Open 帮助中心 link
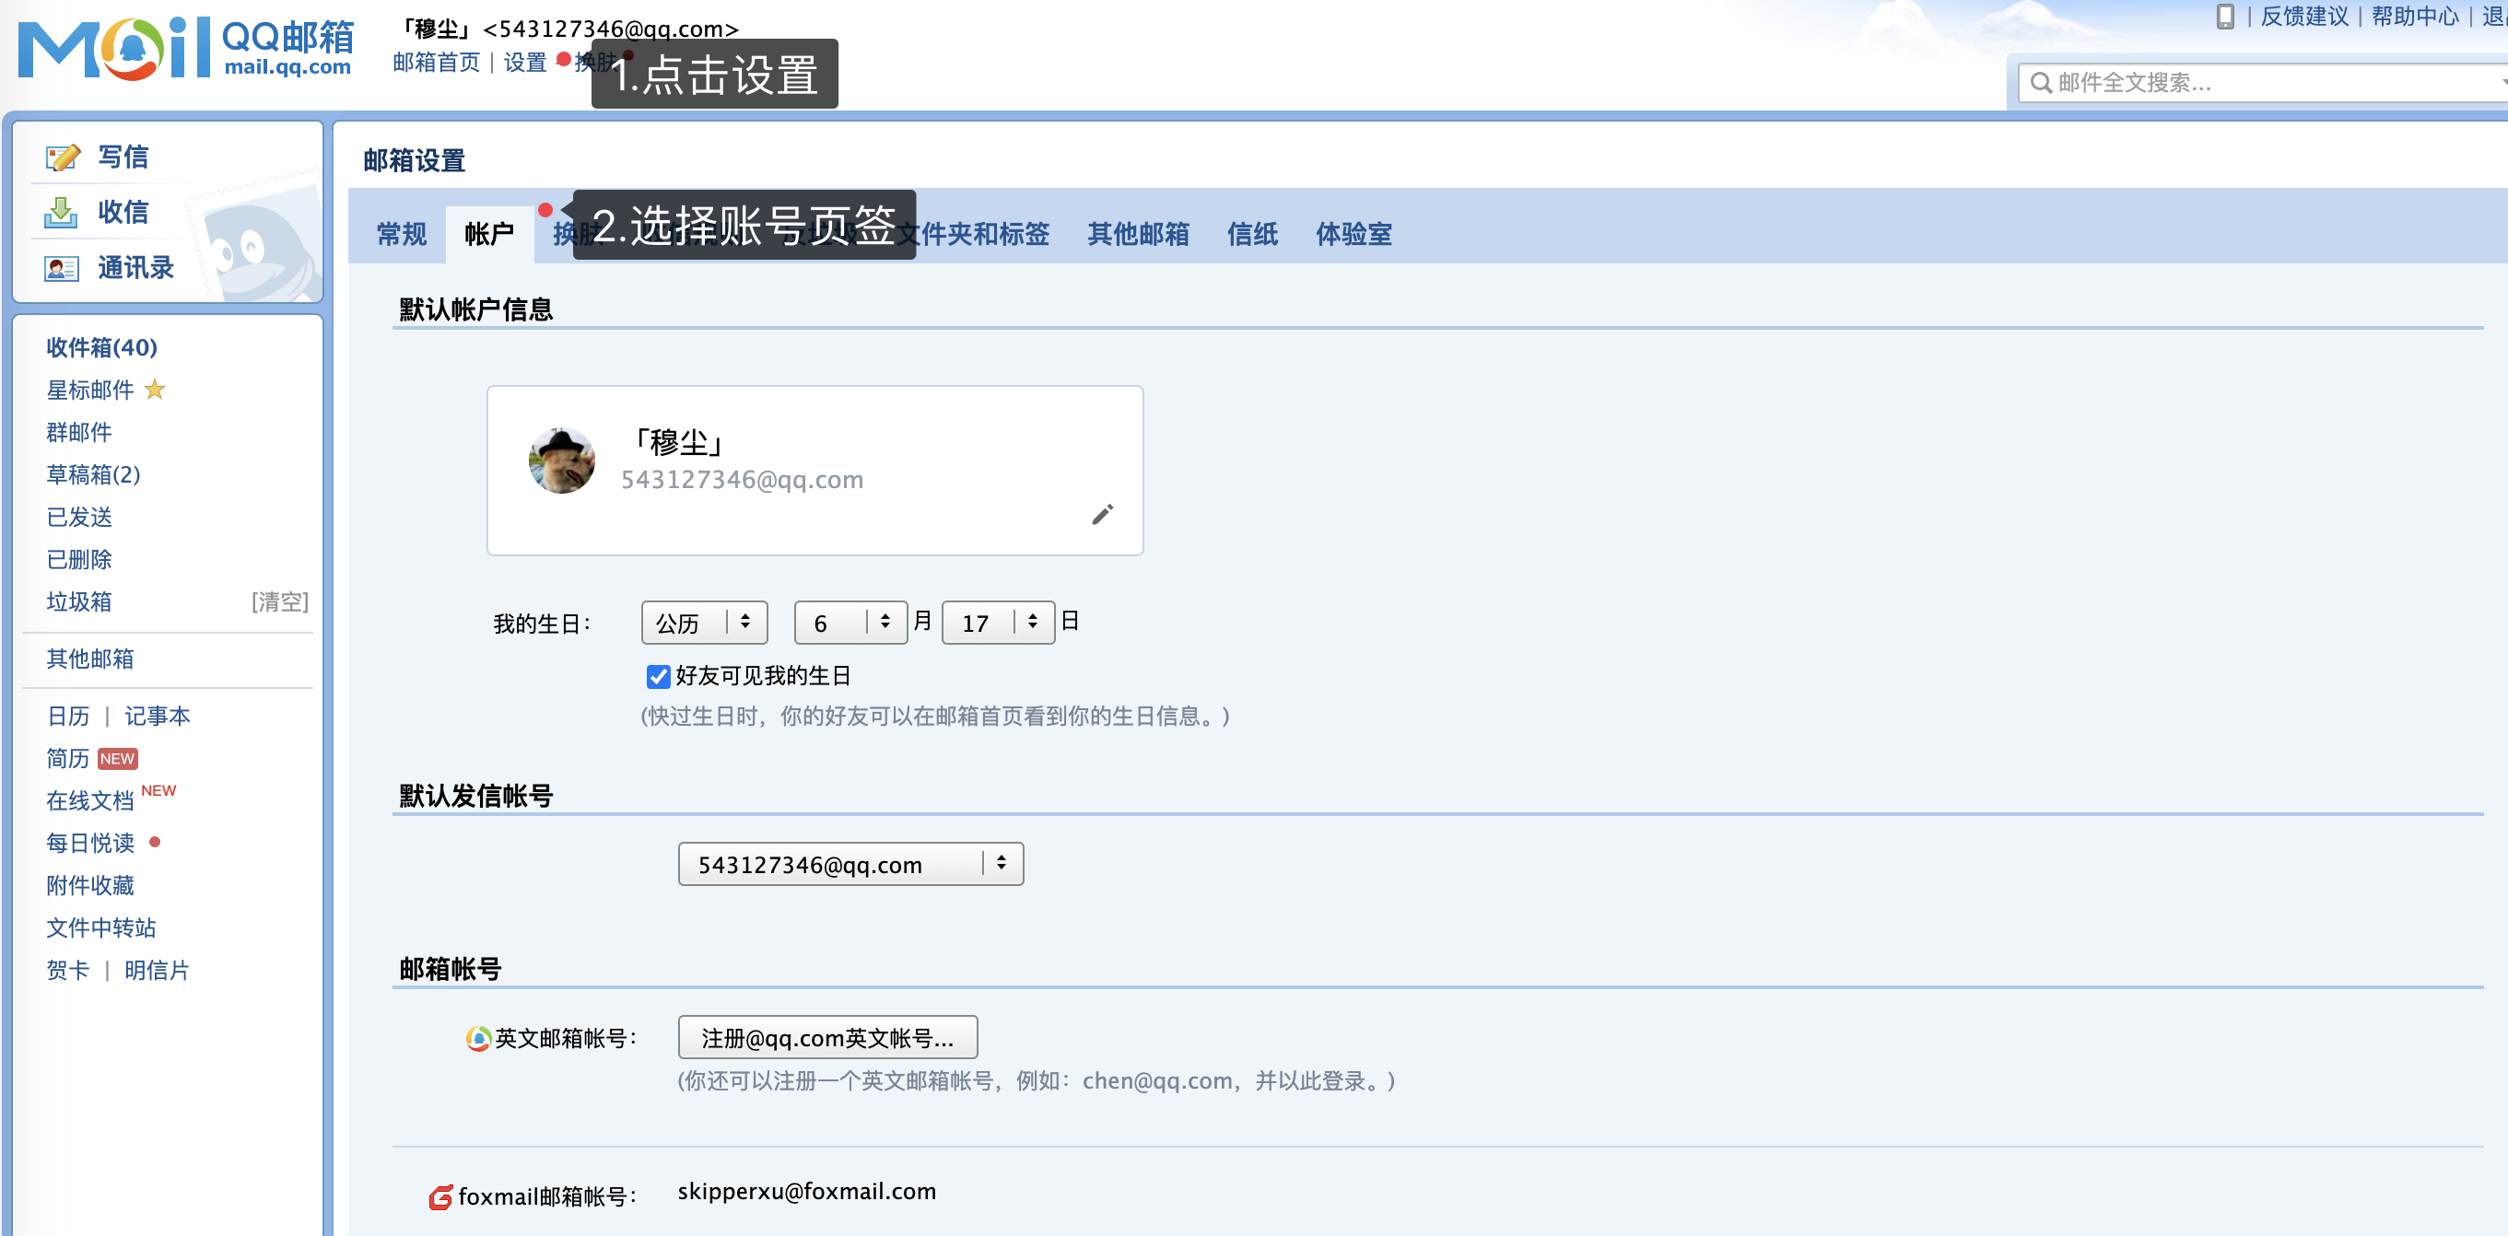This screenshot has height=1236, width=2508. coord(2415,17)
